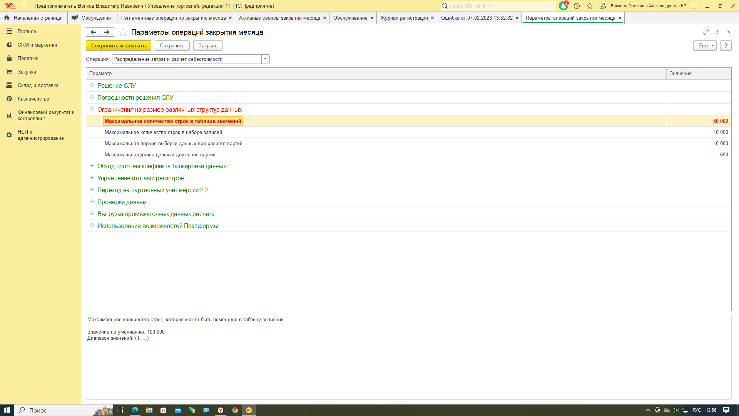
Task: Expand the Решение СЛУ group
Action: [x=92, y=85]
